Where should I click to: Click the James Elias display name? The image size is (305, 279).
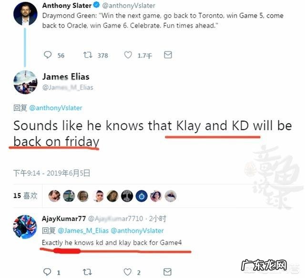(x=66, y=77)
